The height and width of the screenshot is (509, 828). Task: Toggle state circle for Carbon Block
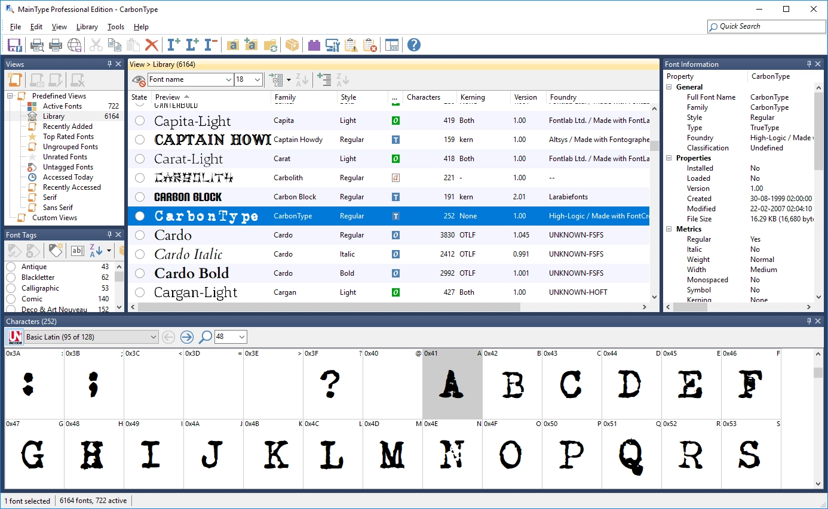click(140, 197)
